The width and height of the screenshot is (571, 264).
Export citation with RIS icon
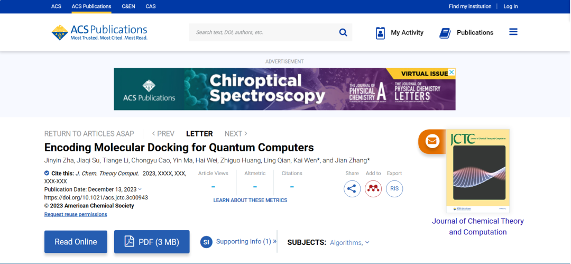click(394, 188)
